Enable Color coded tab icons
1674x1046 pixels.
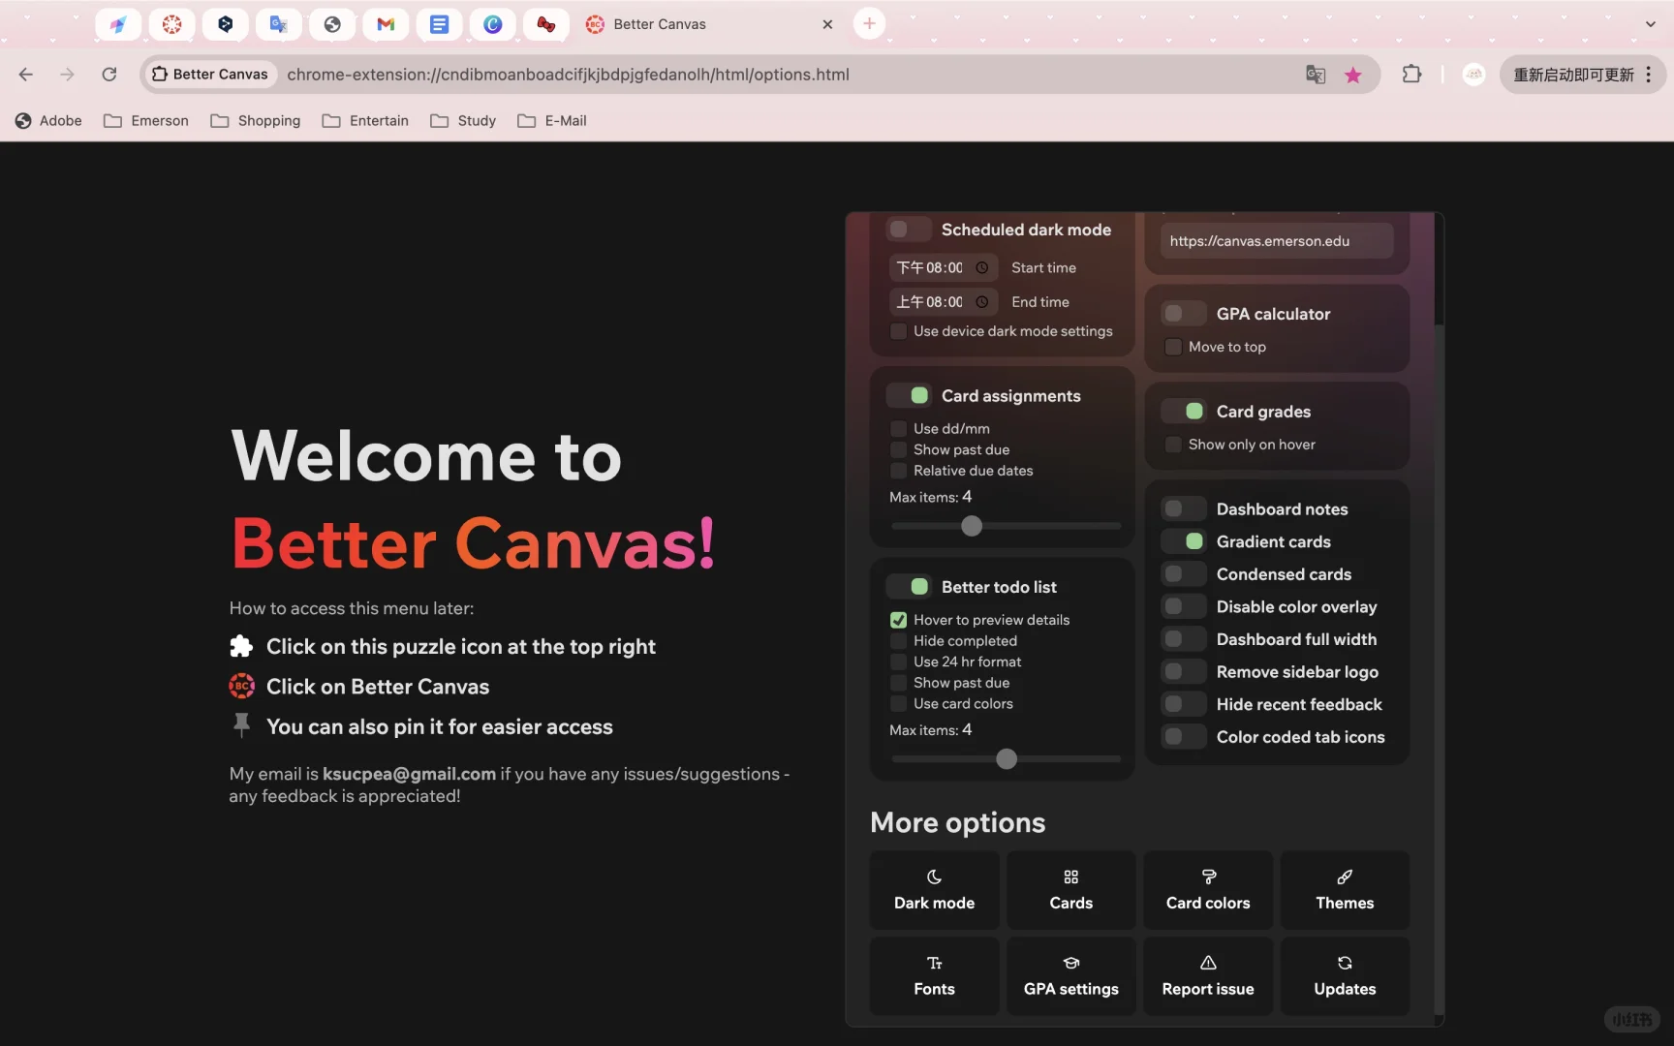click(x=1183, y=737)
